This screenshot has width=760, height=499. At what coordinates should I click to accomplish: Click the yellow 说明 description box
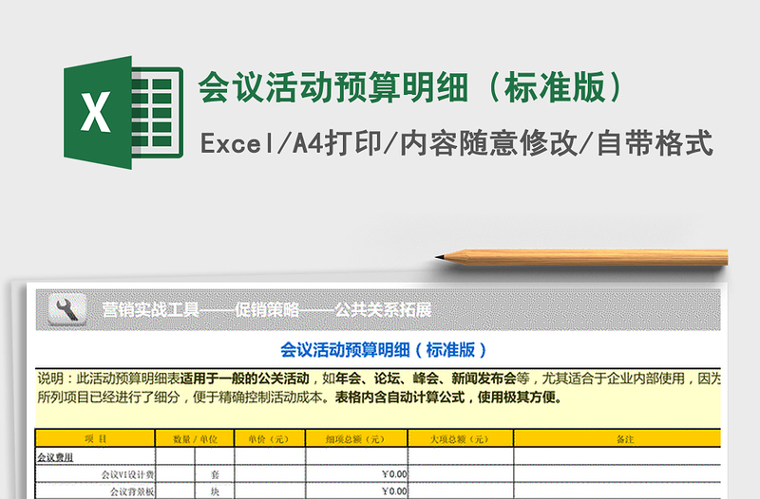tap(378, 389)
